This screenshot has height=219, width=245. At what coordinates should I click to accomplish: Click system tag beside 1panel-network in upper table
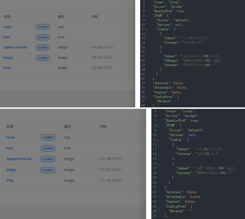click(x=43, y=47)
